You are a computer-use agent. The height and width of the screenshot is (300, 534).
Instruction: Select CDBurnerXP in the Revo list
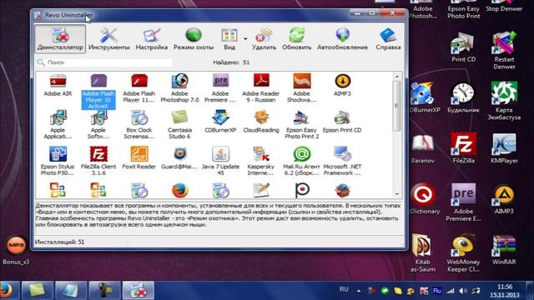[220, 122]
